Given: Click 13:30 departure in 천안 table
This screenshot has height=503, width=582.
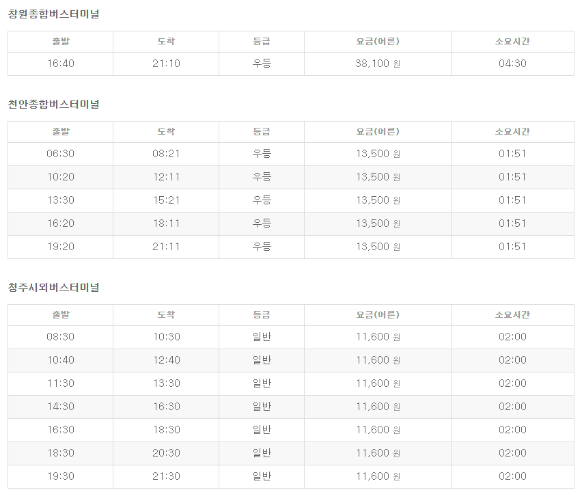Looking at the screenshot, I should pos(61,200).
